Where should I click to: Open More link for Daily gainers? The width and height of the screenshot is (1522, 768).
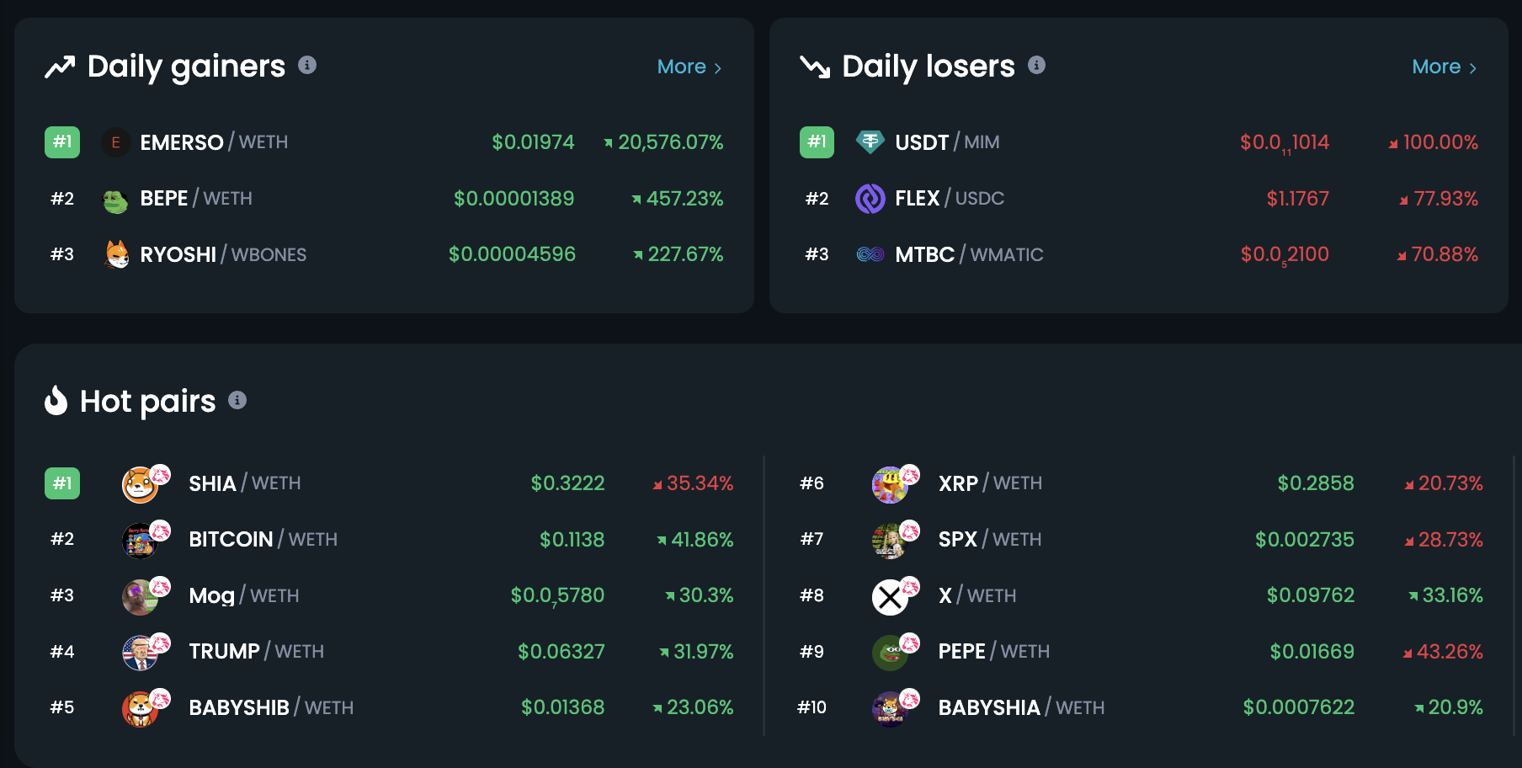tap(689, 67)
